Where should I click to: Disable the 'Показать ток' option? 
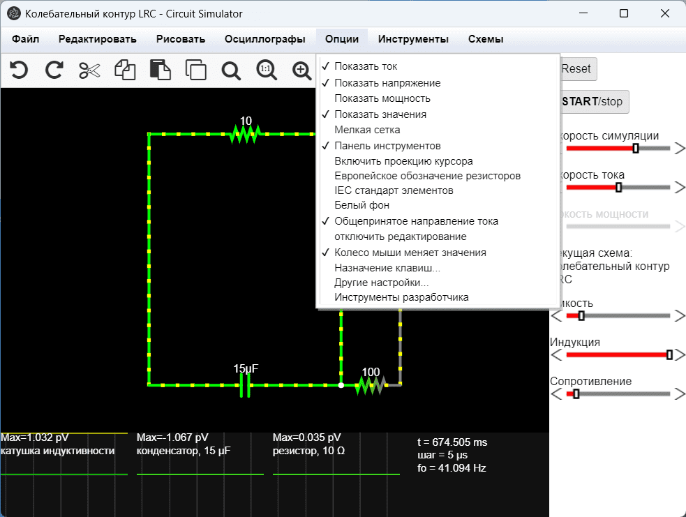(x=366, y=66)
